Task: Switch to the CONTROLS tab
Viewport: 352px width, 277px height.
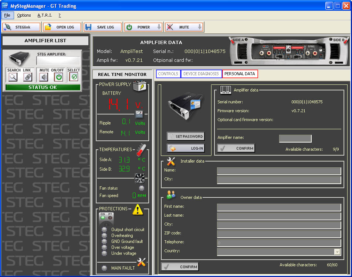Action: pyautogui.click(x=168, y=74)
